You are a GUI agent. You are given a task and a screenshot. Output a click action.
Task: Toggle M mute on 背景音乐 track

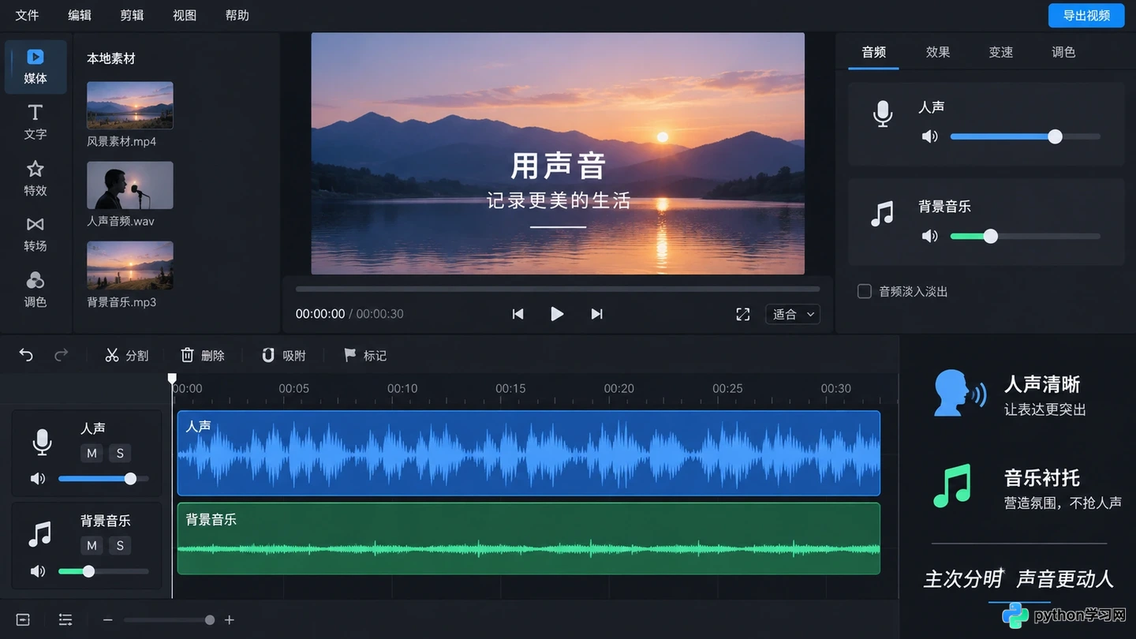(92, 545)
